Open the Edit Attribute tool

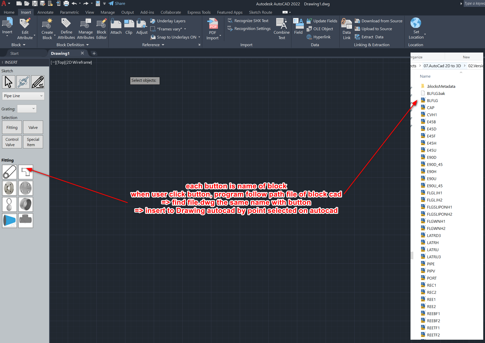tap(25, 28)
